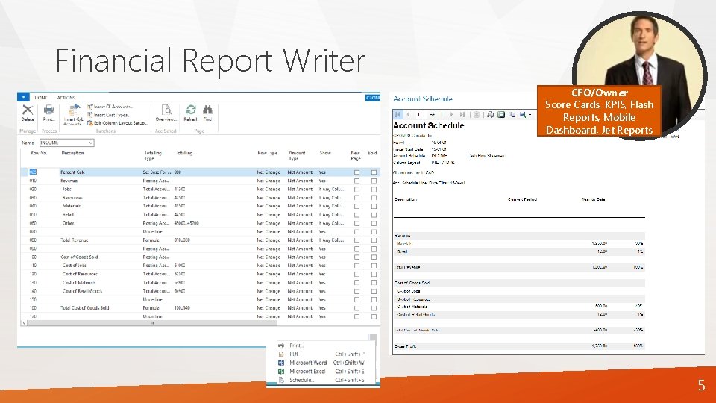Click the Microsoft Word icon in the menu

coord(281,363)
